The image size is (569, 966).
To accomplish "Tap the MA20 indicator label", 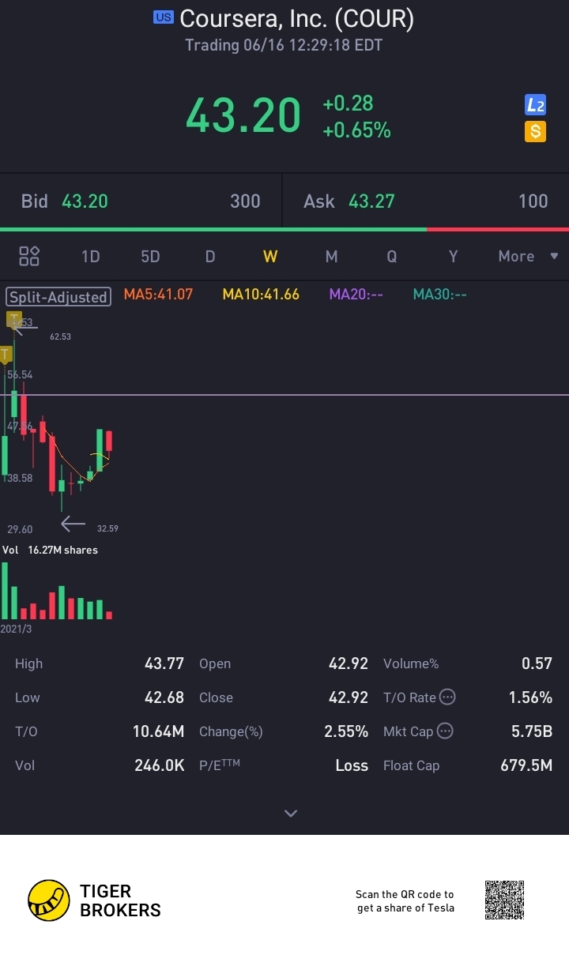I will 356,295.
